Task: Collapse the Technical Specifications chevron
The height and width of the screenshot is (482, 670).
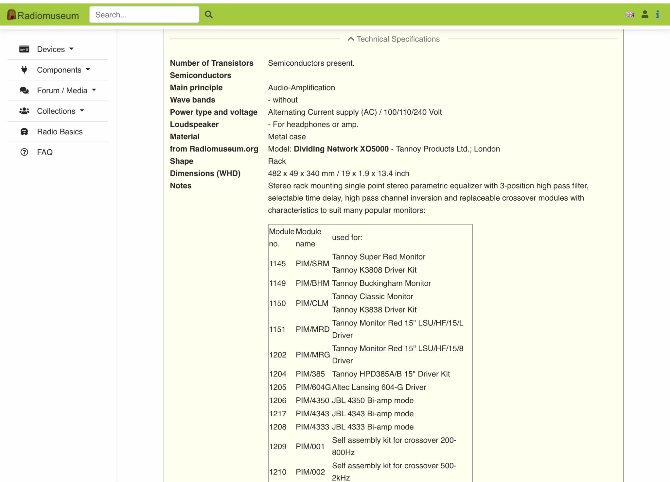Action: (x=351, y=39)
